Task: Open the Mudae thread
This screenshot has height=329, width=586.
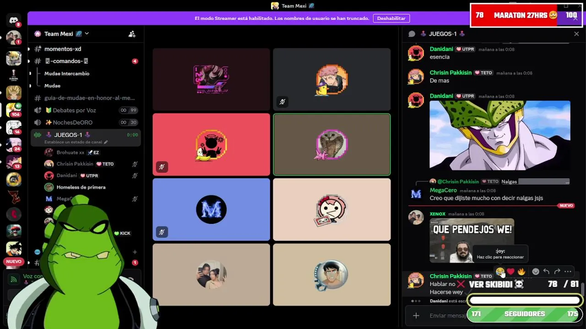Action: coord(52,86)
